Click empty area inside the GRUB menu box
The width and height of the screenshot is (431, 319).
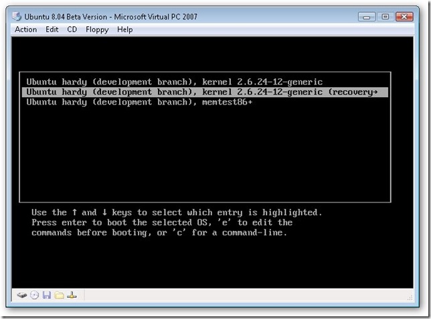201,154
